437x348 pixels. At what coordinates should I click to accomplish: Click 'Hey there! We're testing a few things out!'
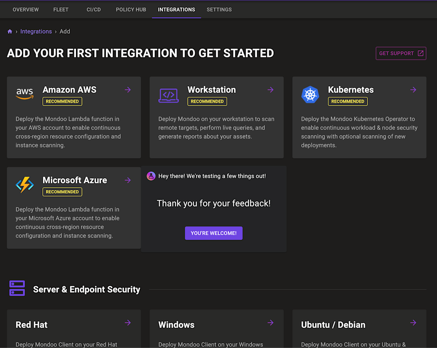point(212,176)
